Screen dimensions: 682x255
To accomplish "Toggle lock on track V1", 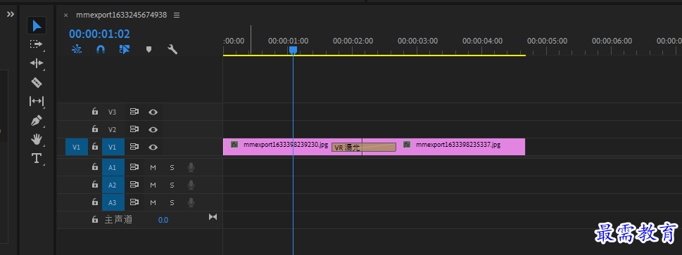I will 95,147.
